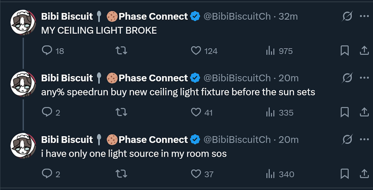
Task: Reply to the any% speedrun tweet
Action: pyautogui.click(x=47, y=112)
